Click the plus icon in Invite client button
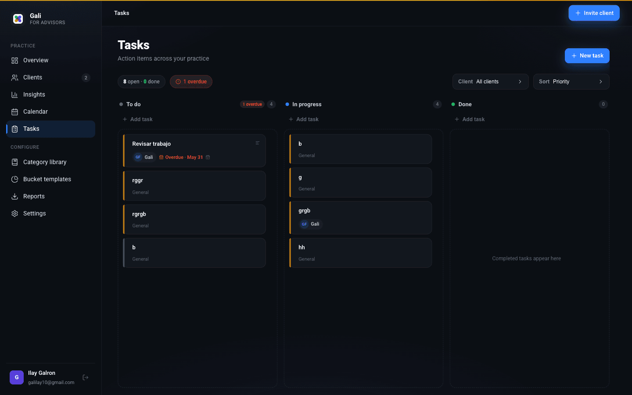 (x=578, y=13)
